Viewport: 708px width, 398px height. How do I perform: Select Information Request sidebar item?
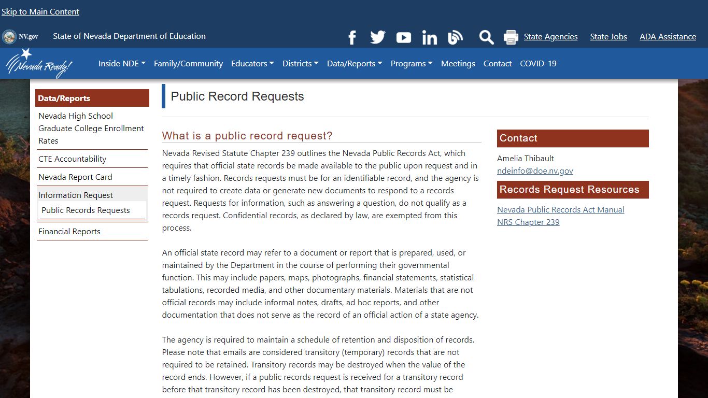click(76, 195)
